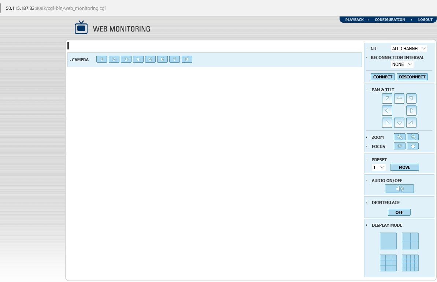
Task: Open the Preset number dropdown
Action: 378,167
